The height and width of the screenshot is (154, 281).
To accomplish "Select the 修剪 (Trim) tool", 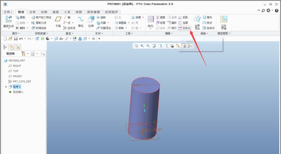I will (160, 23).
